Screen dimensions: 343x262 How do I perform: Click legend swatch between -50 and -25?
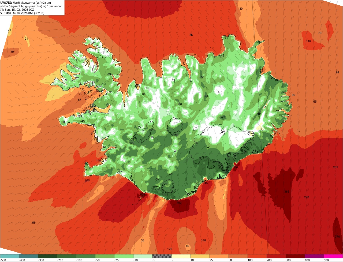pyautogui.click(x=105, y=256)
